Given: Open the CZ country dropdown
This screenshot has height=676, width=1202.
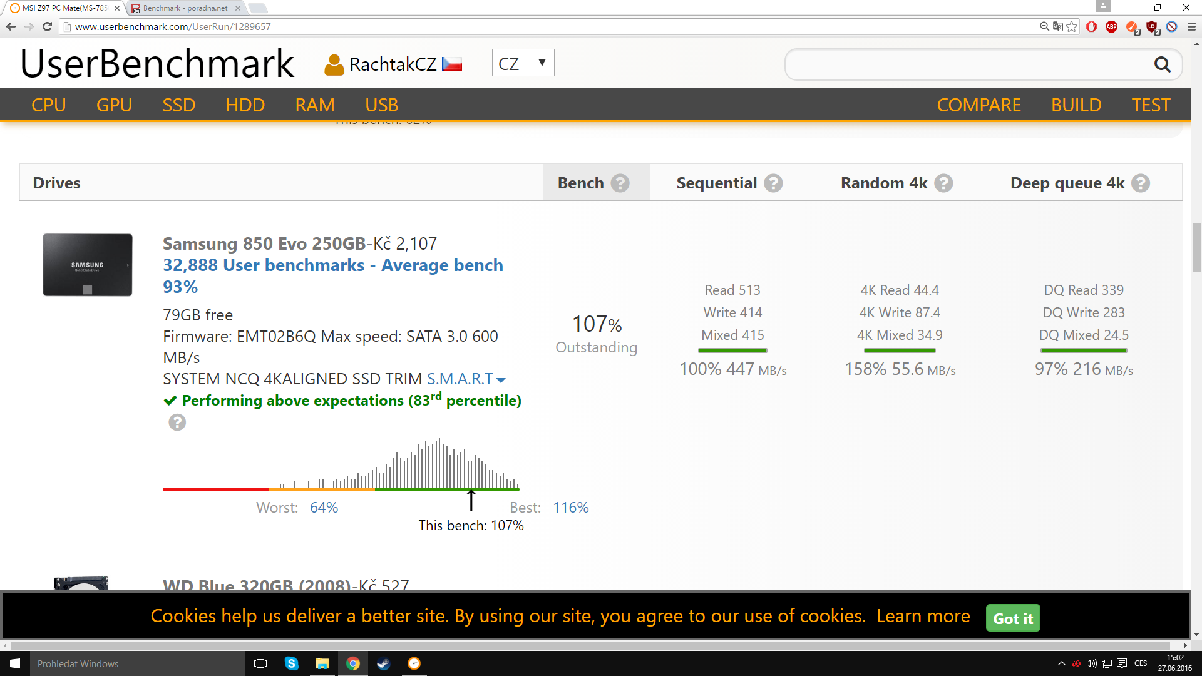Looking at the screenshot, I should [x=523, y=63].
